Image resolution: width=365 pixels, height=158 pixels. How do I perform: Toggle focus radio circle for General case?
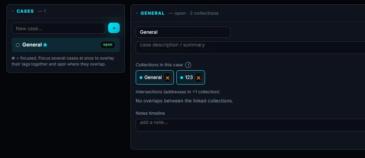18,45
